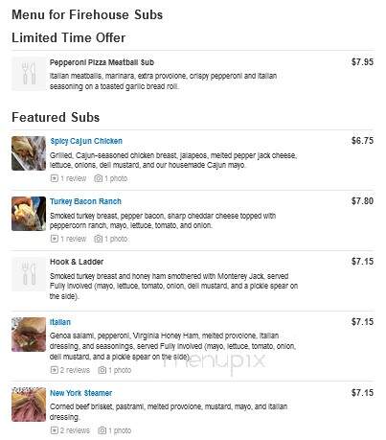
Task: View the 2 reviews for Italian sub
Action: [75, 370]
